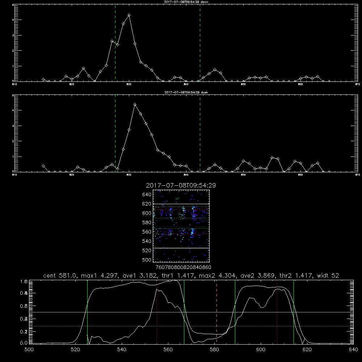
Task: Click x-axis label 870 under dusk plot
Action: (357, 175)
